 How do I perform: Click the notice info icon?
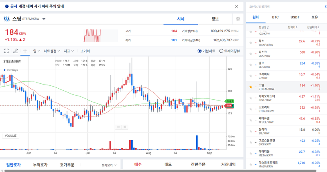tap(7, 7)
